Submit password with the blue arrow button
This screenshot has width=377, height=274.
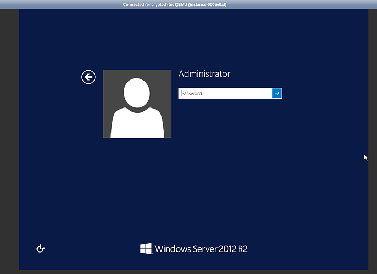tap(277, 93)
